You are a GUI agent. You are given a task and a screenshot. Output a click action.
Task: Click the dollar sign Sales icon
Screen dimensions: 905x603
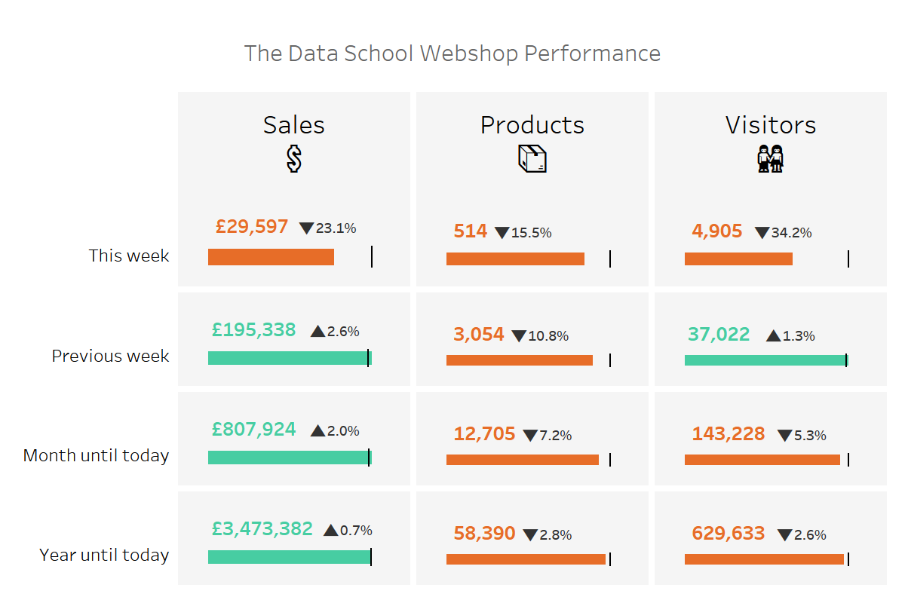coord(294,158)
